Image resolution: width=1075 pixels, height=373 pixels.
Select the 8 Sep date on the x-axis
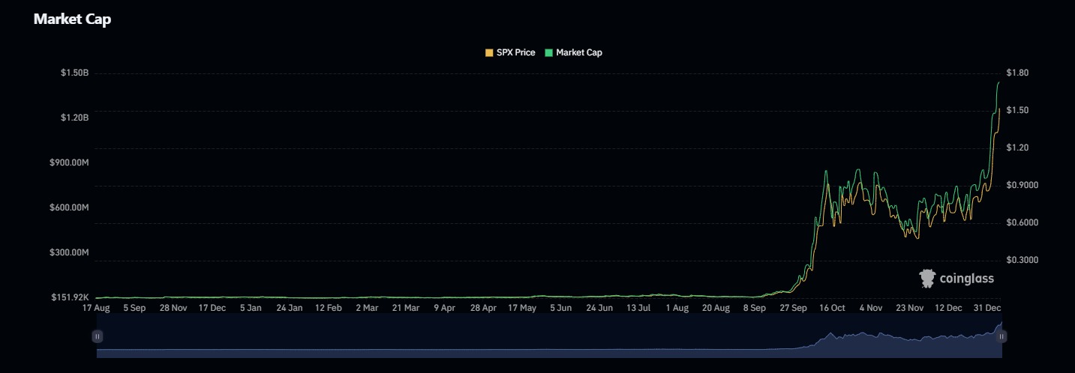755,308
